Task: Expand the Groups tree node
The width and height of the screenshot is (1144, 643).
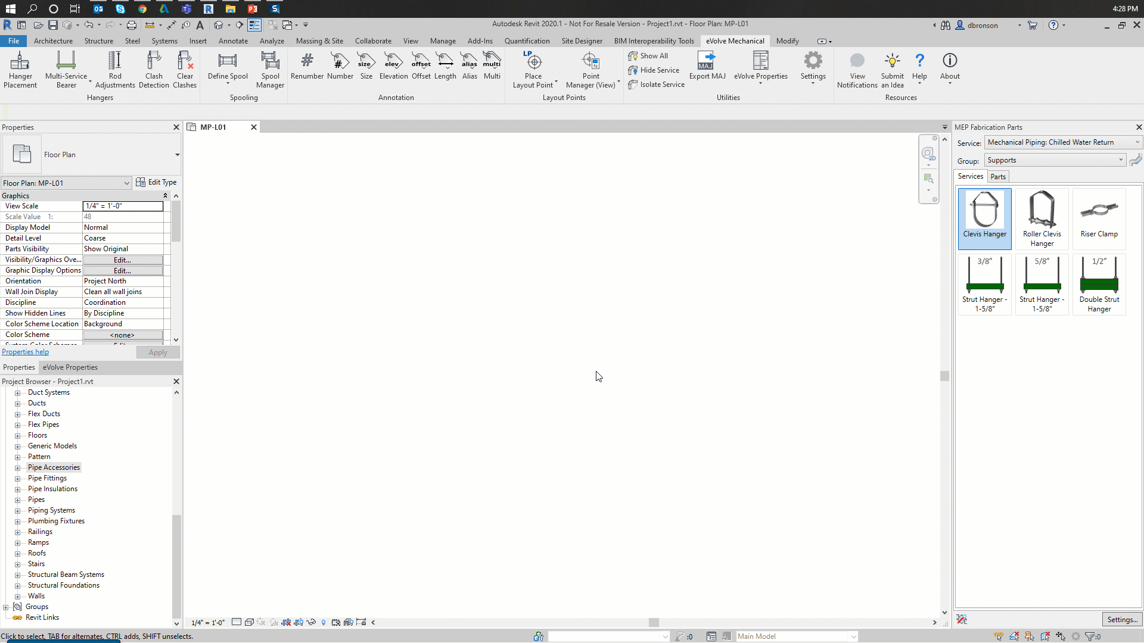Action: tap(6, 607)
